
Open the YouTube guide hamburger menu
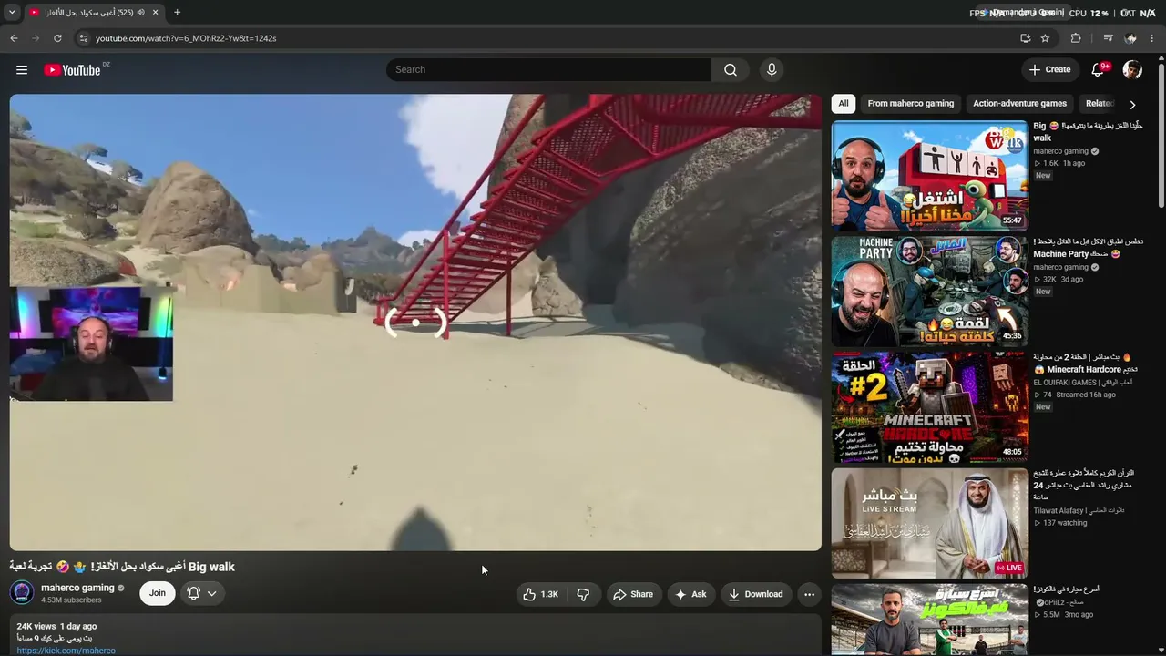(x=22, y=70)
